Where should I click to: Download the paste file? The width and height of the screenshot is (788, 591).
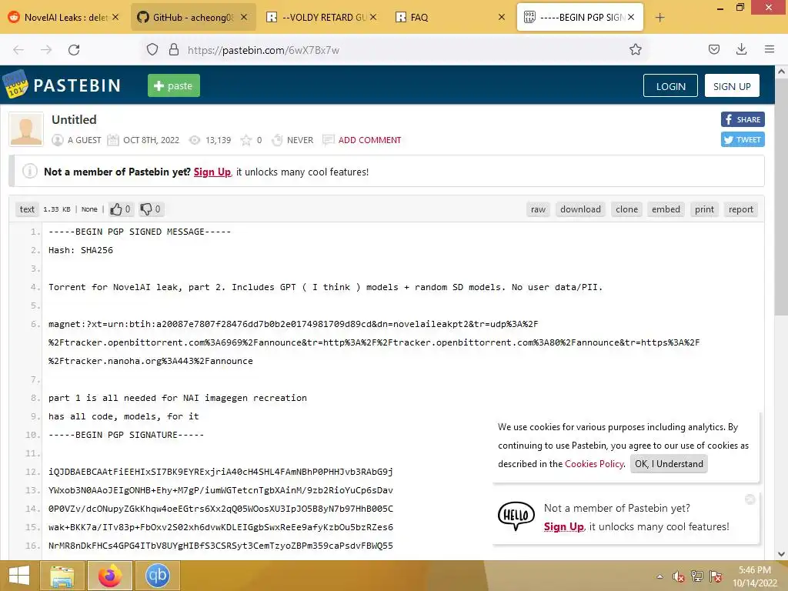pyautogui.click(x=580, y=209)
